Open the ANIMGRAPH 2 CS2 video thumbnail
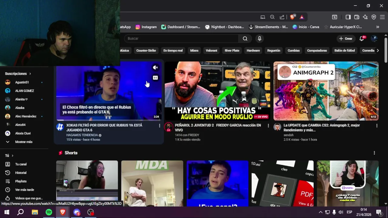The height and width of the screenshot is (218, 388). coord(326,91)
